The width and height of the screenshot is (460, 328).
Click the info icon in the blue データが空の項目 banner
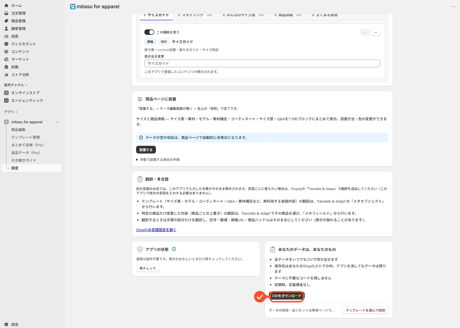pyautogui.click(x=141, y=138)
